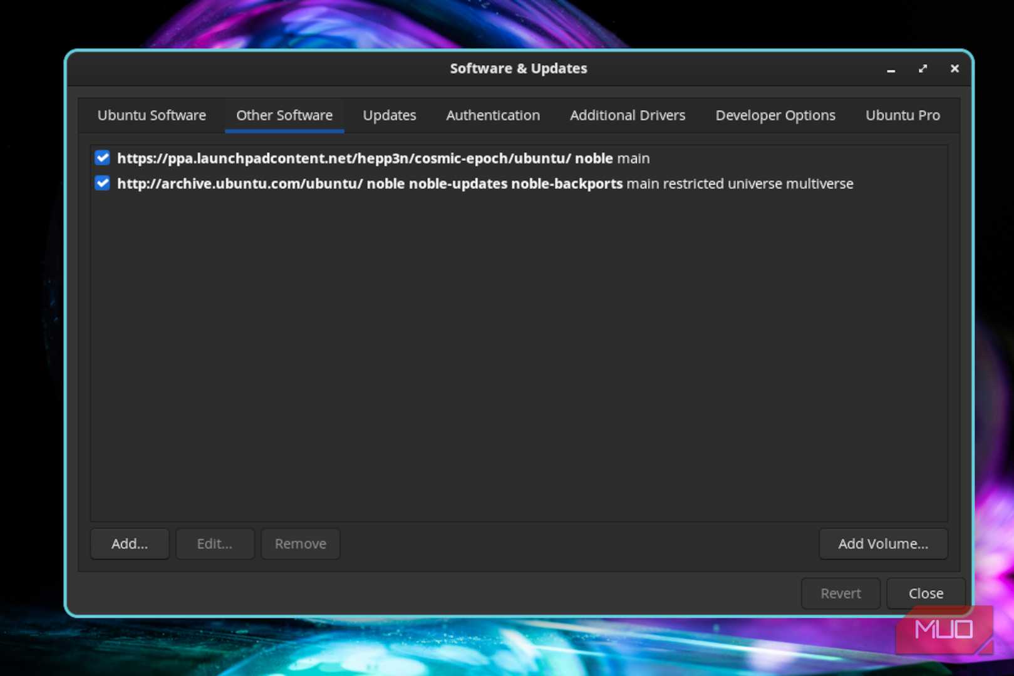1014x676 pixels.
Task: Maximize the Software & Updates window
Action: [x=923, y=69]
